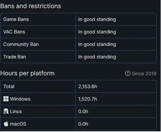Select the VAC Bans row label
This screenshot has width=161, height=132.
click(14, 32)
